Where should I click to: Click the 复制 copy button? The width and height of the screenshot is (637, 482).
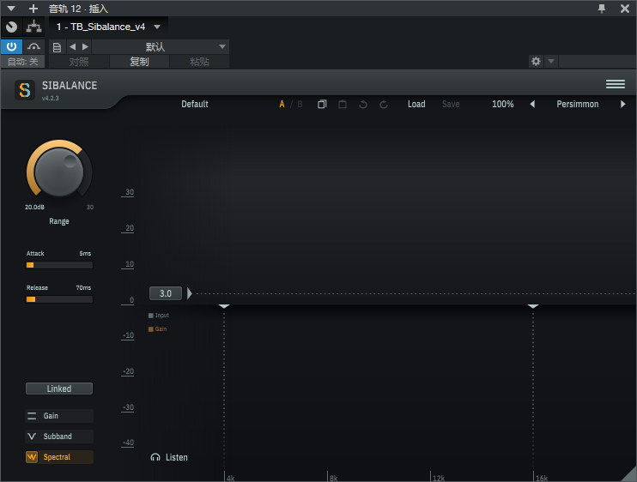139,62
